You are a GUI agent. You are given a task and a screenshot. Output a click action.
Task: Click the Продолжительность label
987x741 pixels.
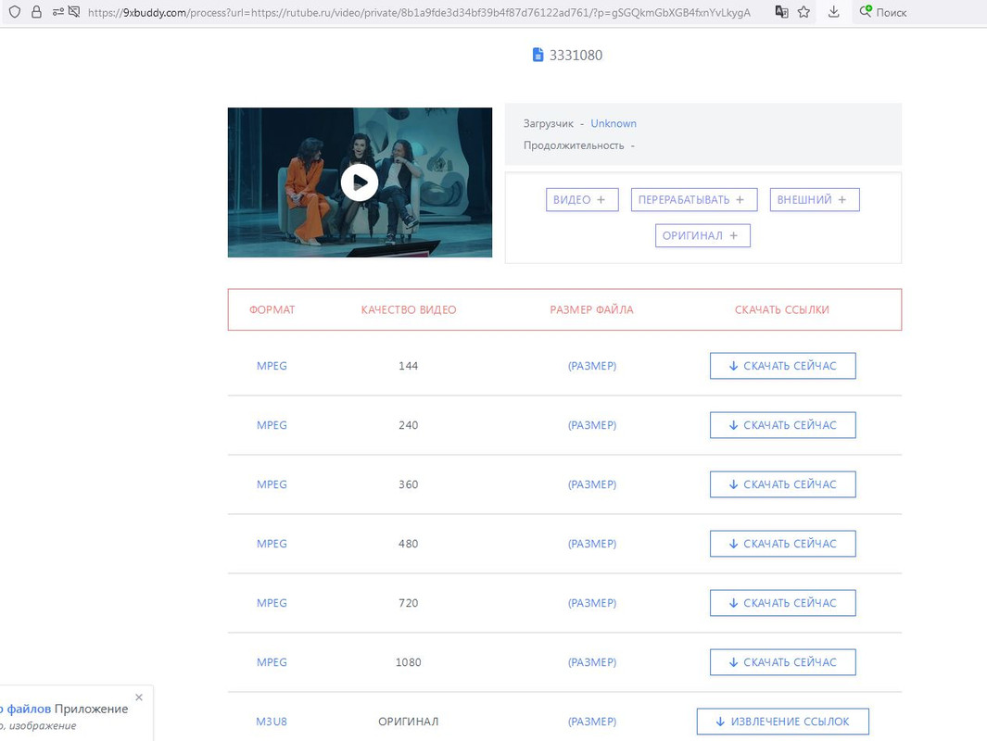coord(574,145)
